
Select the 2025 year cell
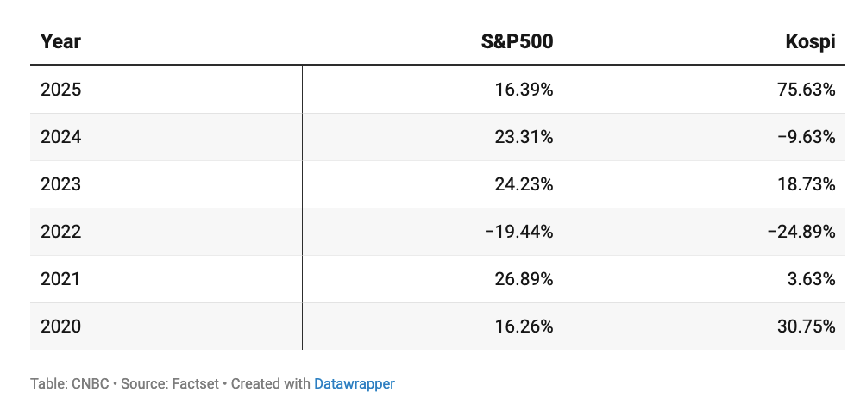[60, 90]
